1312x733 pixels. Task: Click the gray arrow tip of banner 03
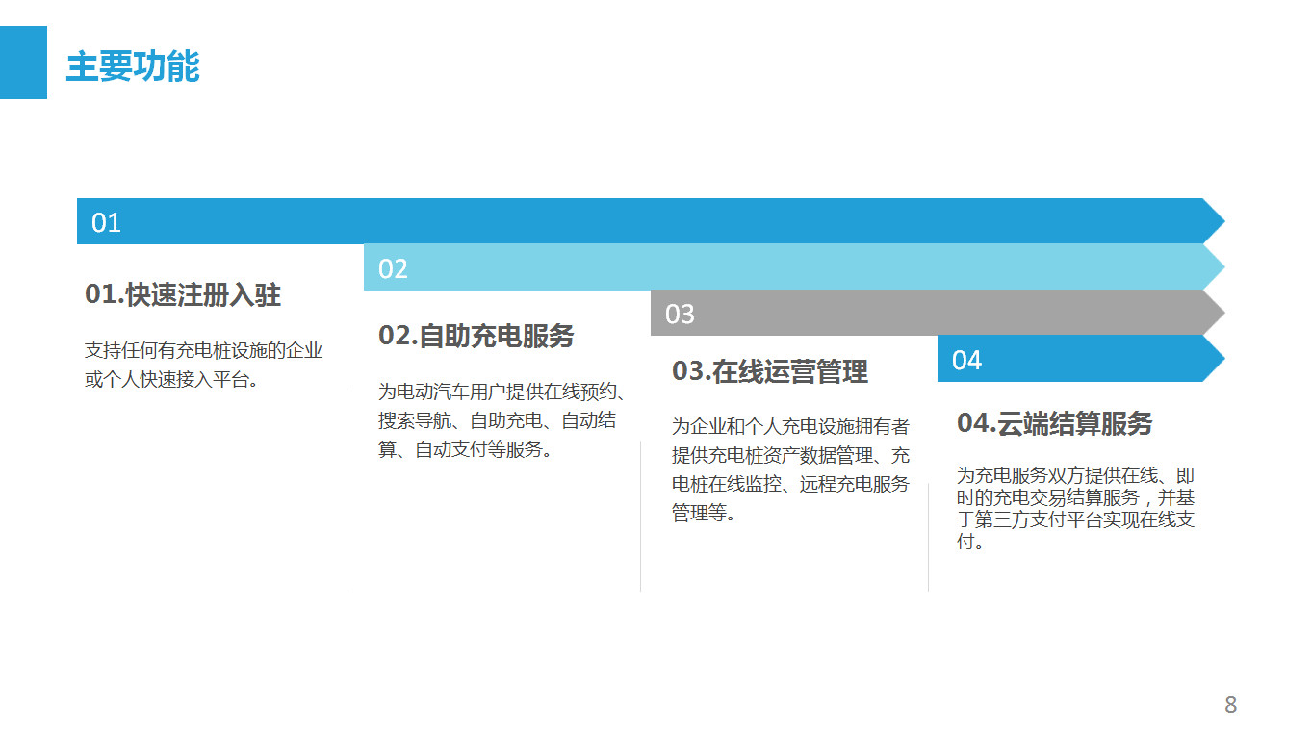1214,313
